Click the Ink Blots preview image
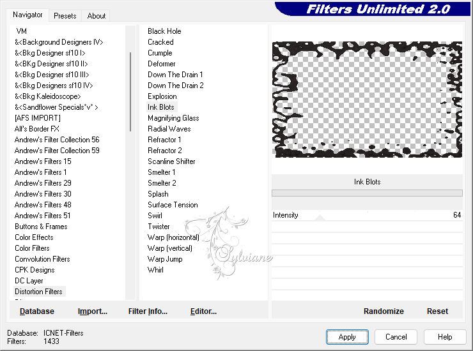The height and width of the screenshot is (351, 473). tap(367, 100)
